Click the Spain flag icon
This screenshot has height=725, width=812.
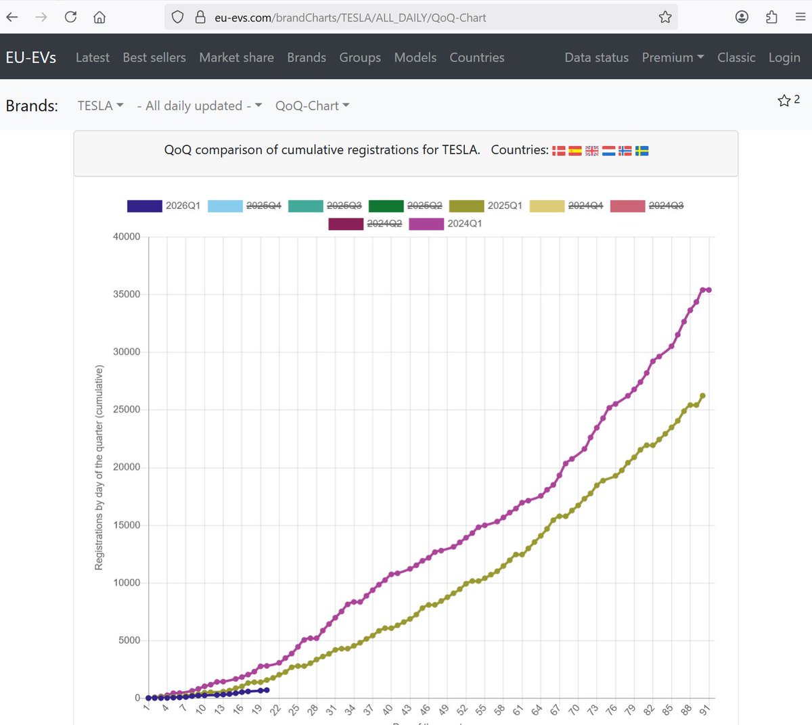575,150
